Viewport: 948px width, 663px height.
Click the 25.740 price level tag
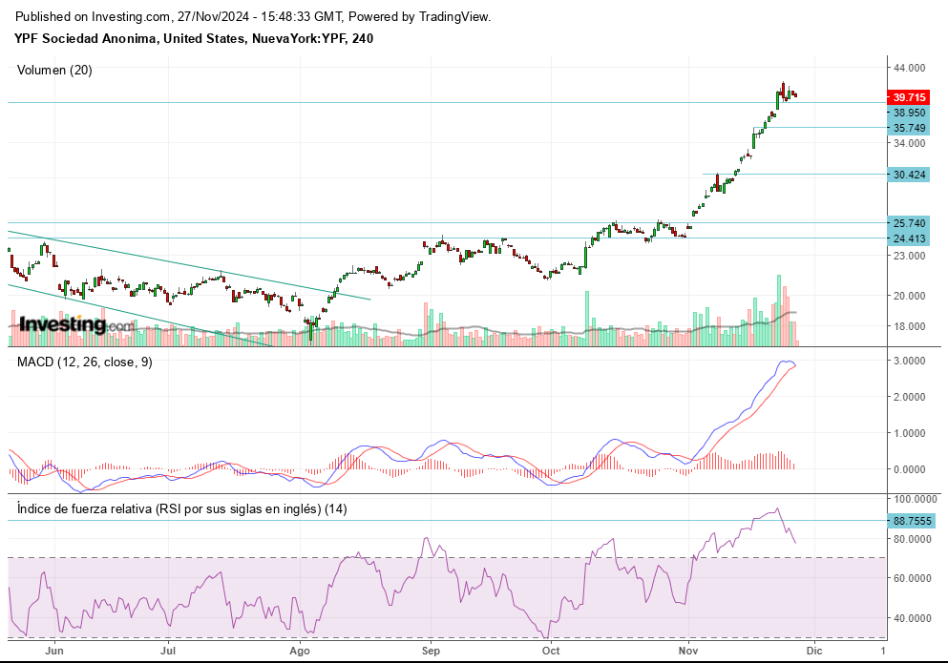[x=908, y=223]
